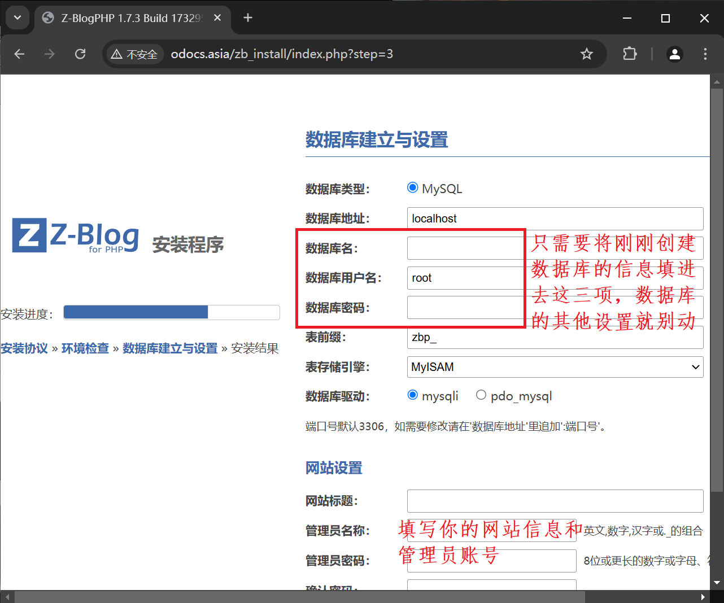This screenshot has width=724, height=603.
Task: Open the user profile avatar icon
Action: pyautogui.click(x=674, y=54)
